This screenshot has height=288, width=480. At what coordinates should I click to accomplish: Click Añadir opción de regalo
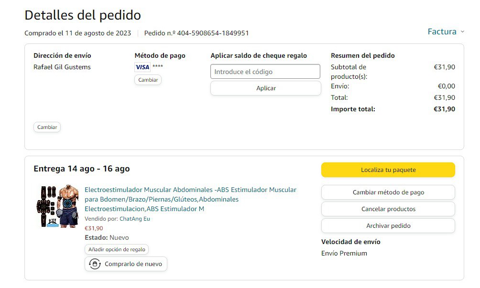(117, 249)
